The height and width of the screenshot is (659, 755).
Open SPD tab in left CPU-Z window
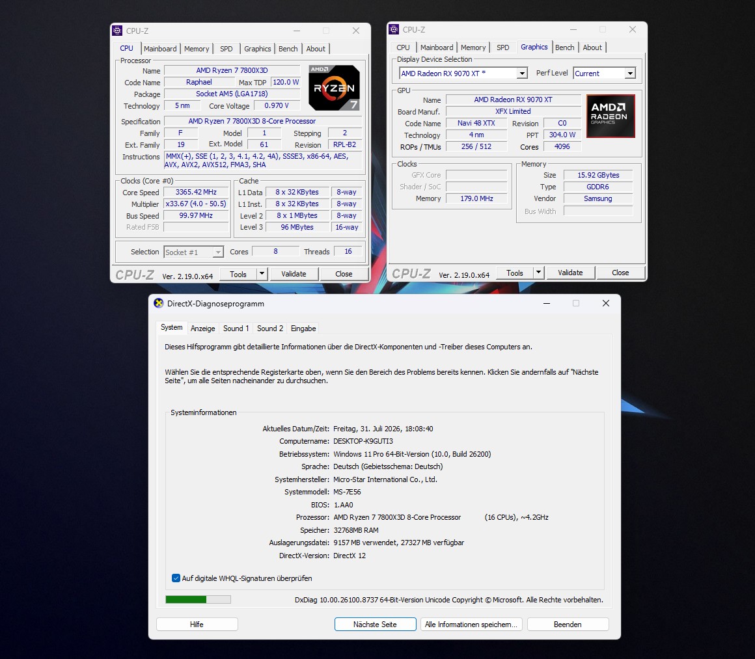(226, 49)
